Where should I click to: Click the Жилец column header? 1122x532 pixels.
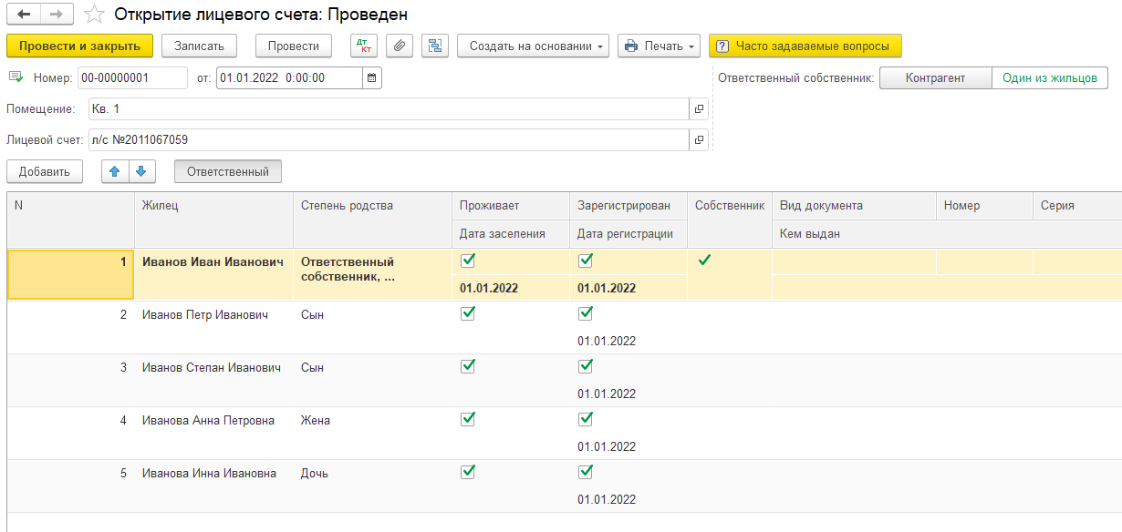tap(213, 220)
